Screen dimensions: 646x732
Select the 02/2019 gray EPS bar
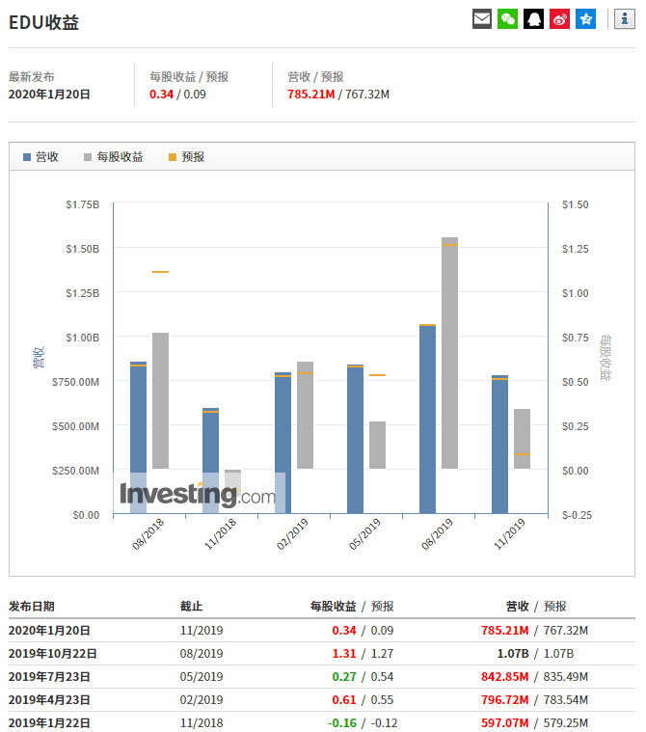click(x=306, y=415)
